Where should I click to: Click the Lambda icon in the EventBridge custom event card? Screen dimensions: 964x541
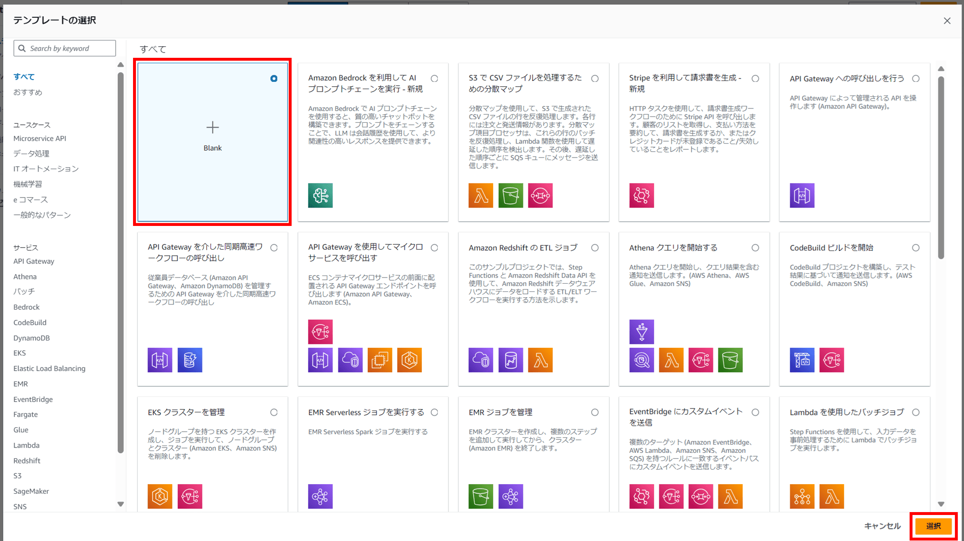tap(730, 496)
